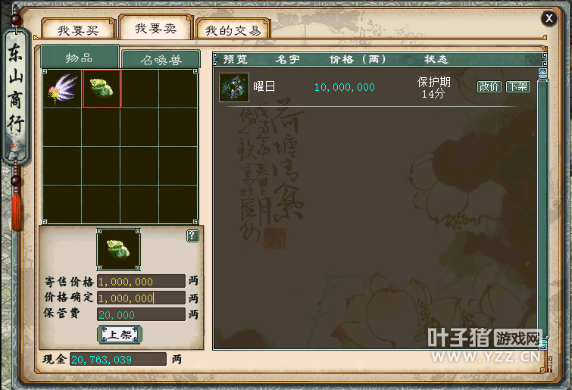Click the scrollbar down arrow in listings
The height and width of the screenshot is (390, 572).
[x=542, y=343]
